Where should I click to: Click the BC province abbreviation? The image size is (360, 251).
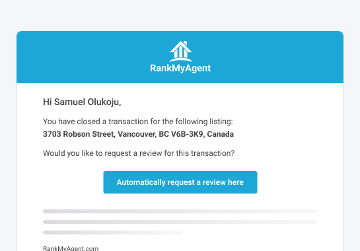[x=164, y=134]
